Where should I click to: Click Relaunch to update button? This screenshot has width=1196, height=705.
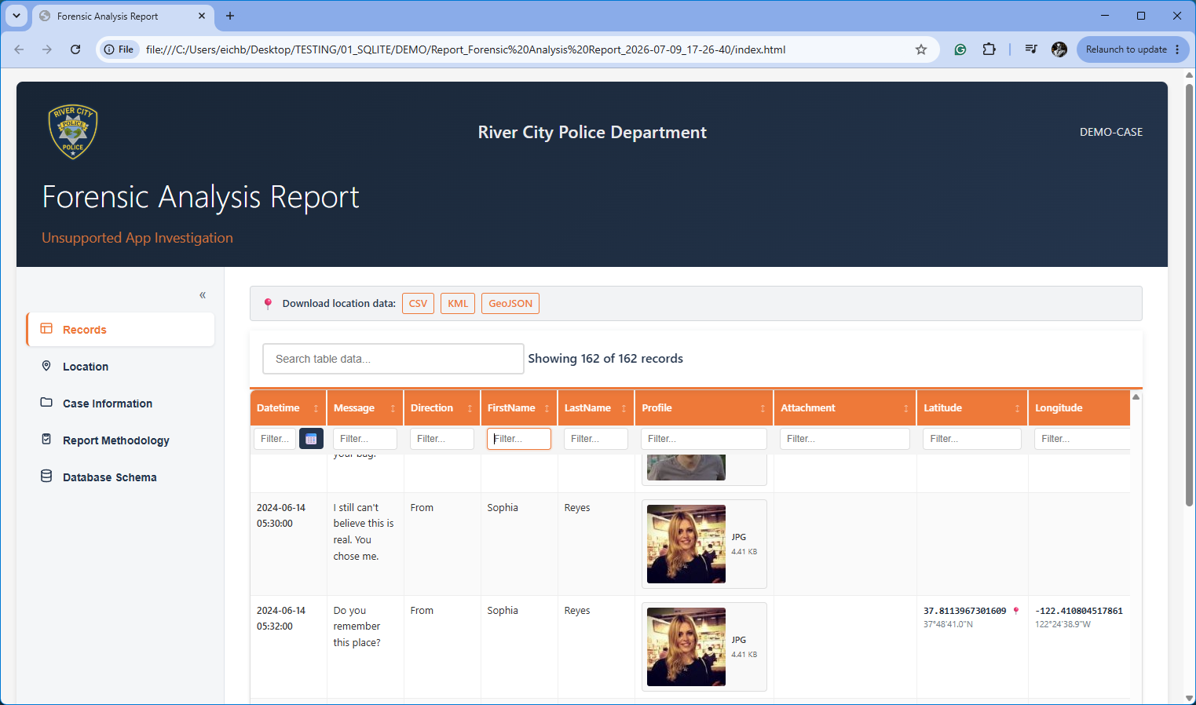pos(1126,49)
